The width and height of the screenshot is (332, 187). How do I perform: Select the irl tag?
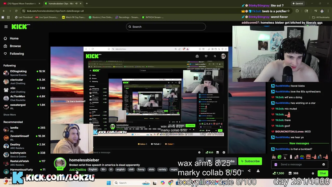point(111,169)
